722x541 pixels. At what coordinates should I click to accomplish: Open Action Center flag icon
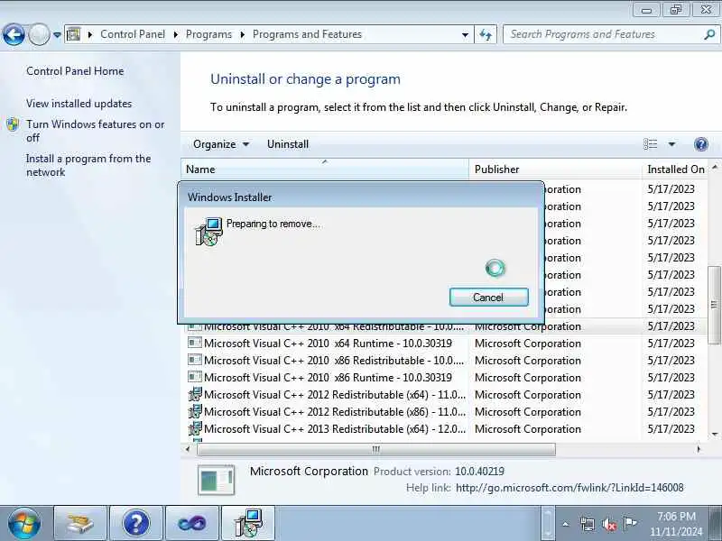630,523
